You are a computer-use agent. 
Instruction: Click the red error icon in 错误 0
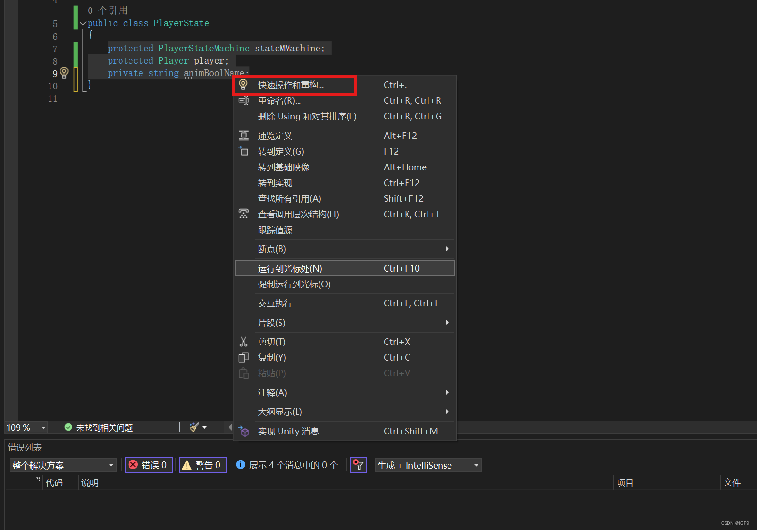[x=133, y=465]
